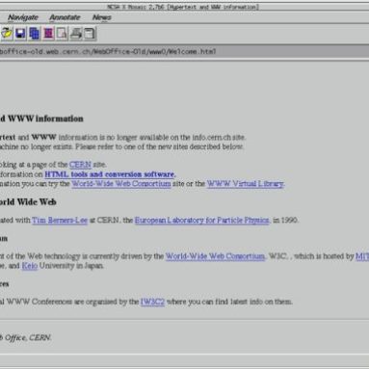Click the magenta New Window toolbar icon
The image size is (369, 369).
[x=48, y=34]
